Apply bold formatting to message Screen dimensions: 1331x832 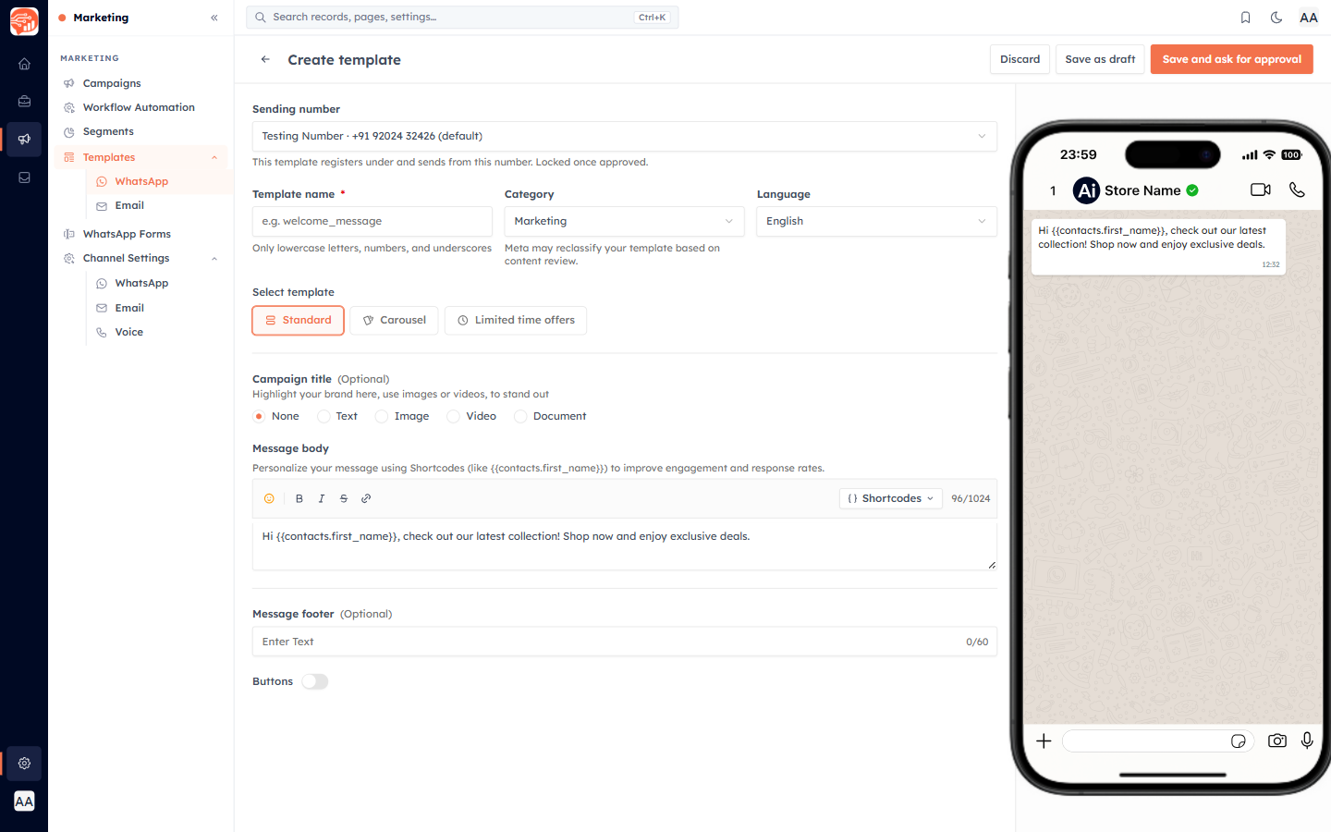[299, 498]
